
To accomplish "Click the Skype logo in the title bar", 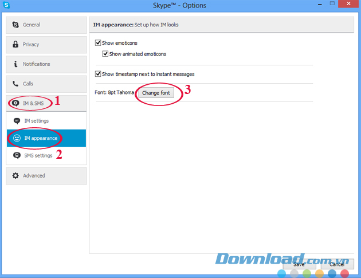I will pos(6,5).
